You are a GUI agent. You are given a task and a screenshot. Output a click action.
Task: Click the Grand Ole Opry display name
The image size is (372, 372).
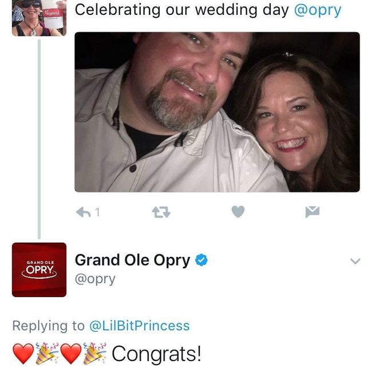132,260
